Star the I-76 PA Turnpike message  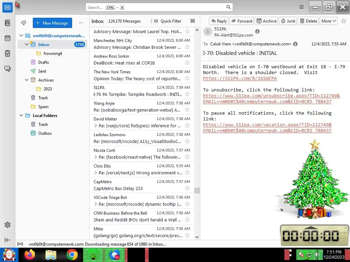coord(187,94)
